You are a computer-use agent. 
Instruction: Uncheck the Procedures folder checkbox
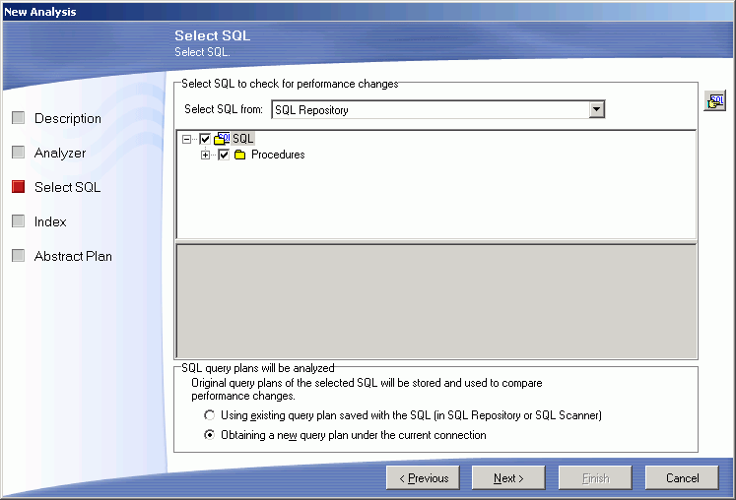[224, 155]
